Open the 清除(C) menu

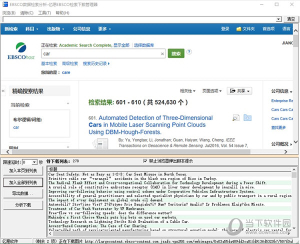(x=27, y=13)
